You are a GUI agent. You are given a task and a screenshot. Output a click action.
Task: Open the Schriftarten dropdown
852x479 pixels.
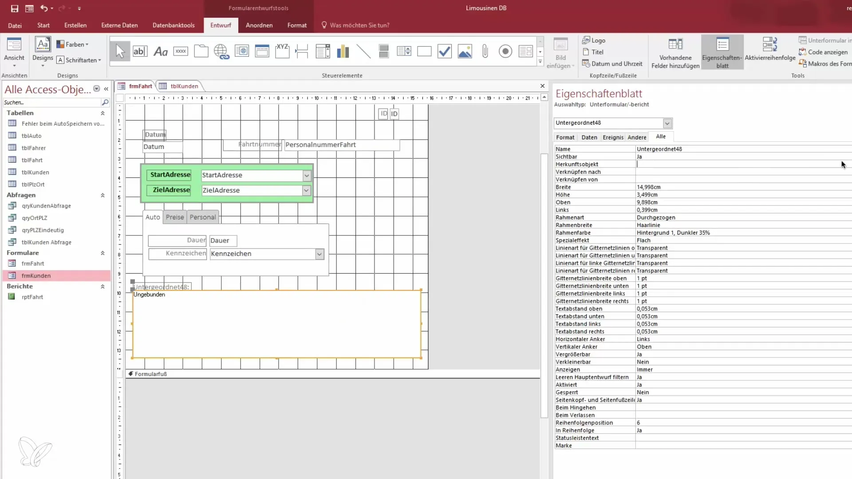point(79,60)
